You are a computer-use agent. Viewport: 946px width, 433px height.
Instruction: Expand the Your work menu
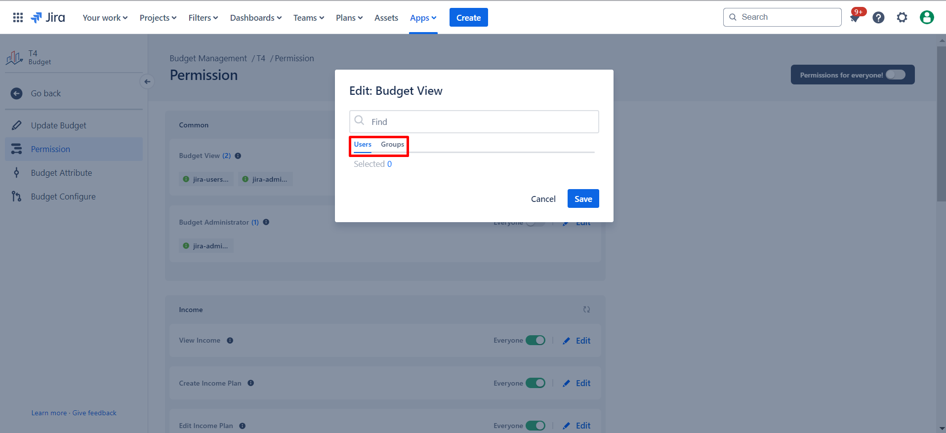tap(105, 18)
